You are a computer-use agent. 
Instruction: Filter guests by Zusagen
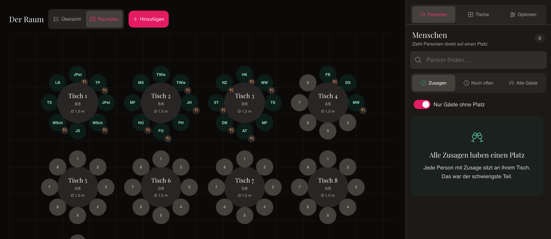pyautogui.click(x=434, y=83)
